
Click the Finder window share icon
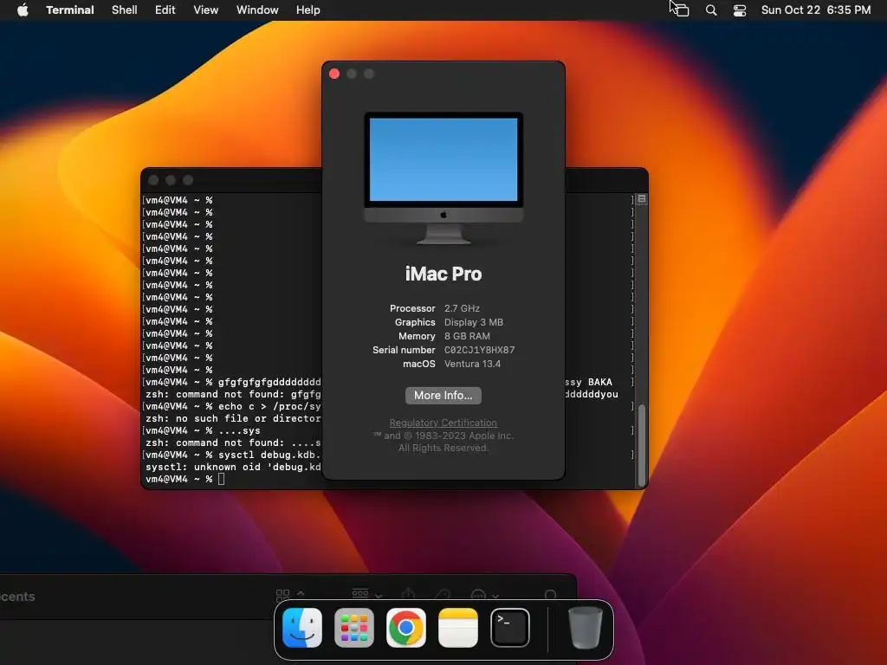point(409,594)
